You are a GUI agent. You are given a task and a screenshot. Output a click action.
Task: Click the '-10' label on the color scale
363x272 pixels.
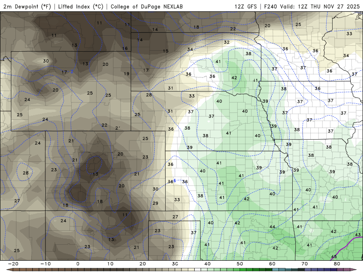click(x=45, y=264)
